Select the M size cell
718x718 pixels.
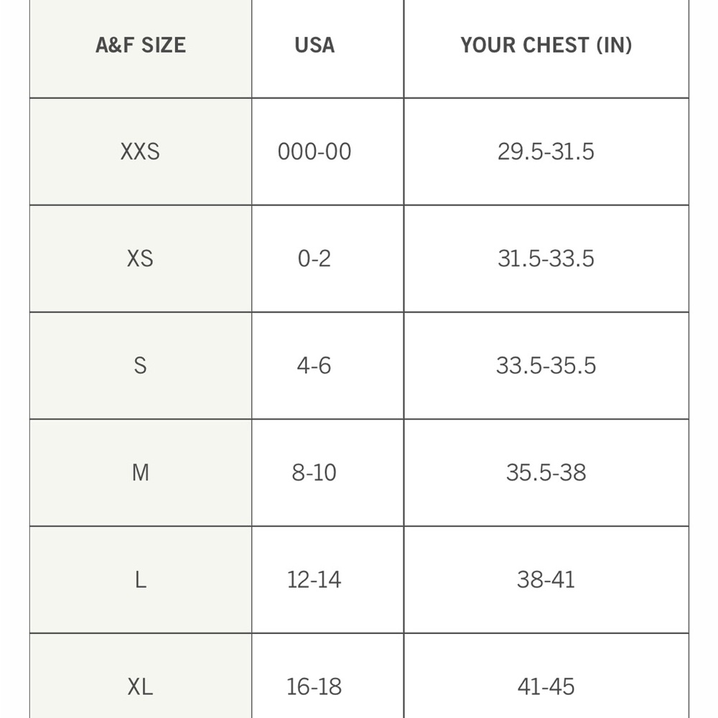(x=141, y=472)
